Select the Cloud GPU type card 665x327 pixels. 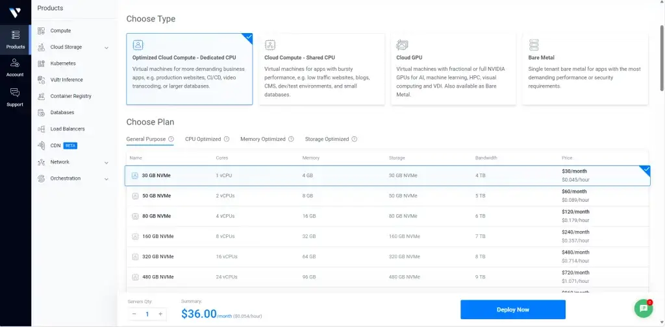453,69
